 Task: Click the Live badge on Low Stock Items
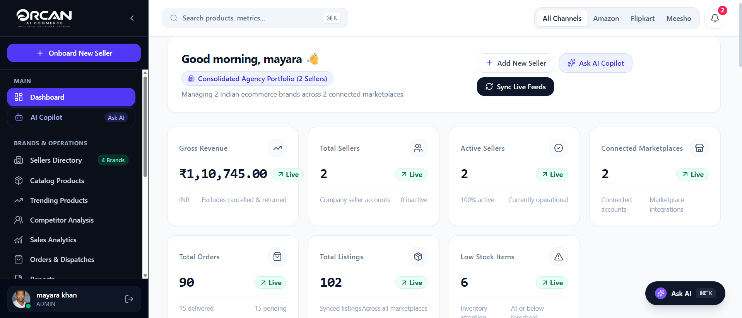pos(552,282)
